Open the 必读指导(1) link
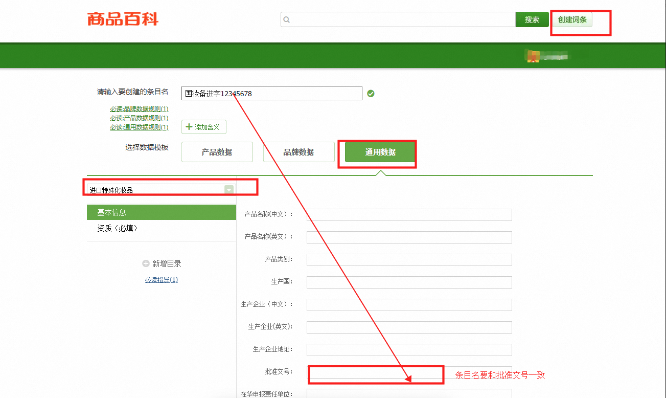Viewport: 666px width, 398px height. point(162,280)
